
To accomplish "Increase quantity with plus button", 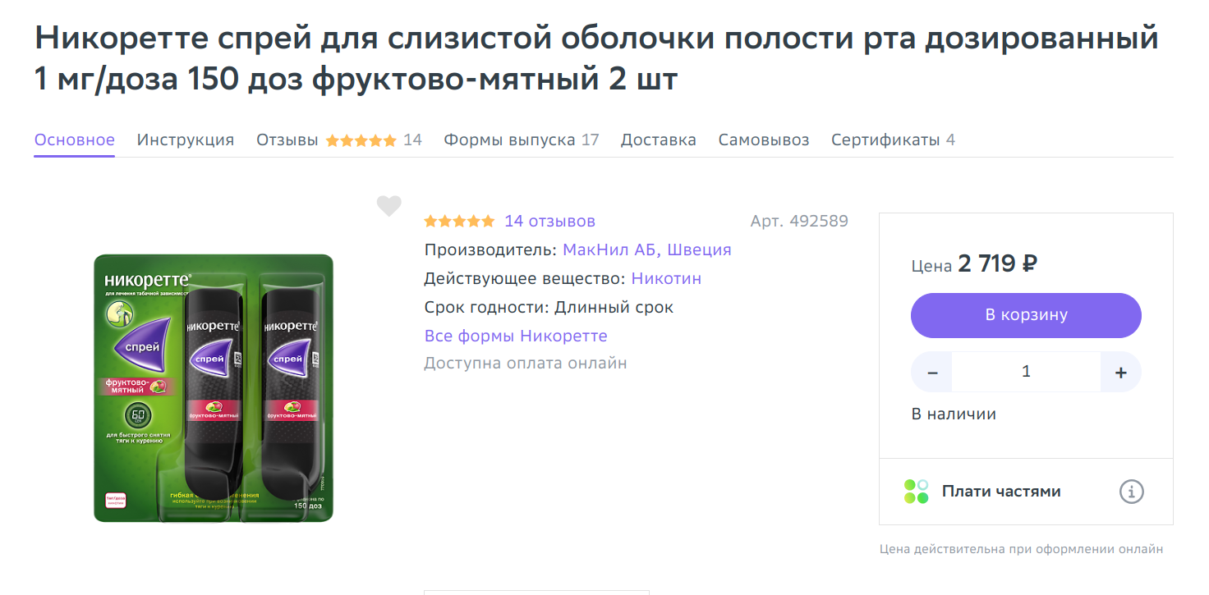I will coord(1120,372).
